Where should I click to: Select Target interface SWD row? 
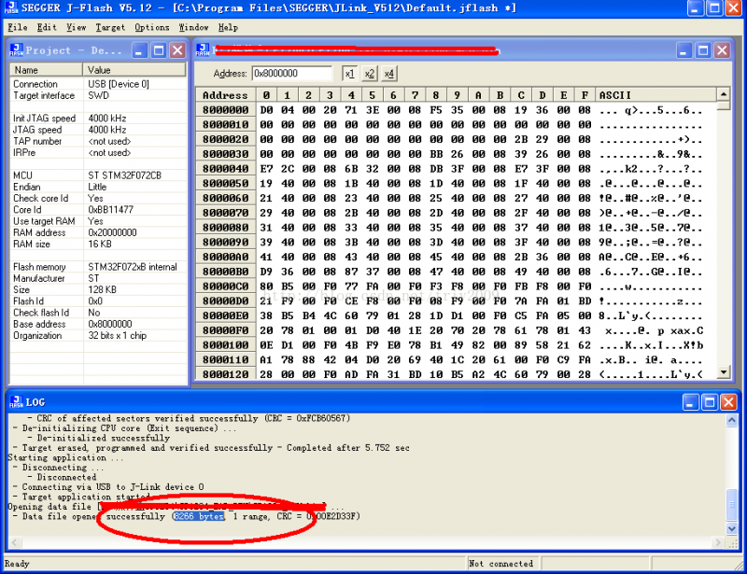tap(98, 95)
